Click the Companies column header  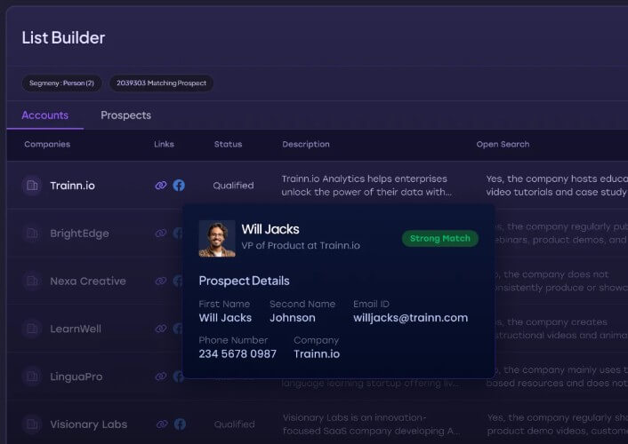pyautogui.click(x=47, y=145)
